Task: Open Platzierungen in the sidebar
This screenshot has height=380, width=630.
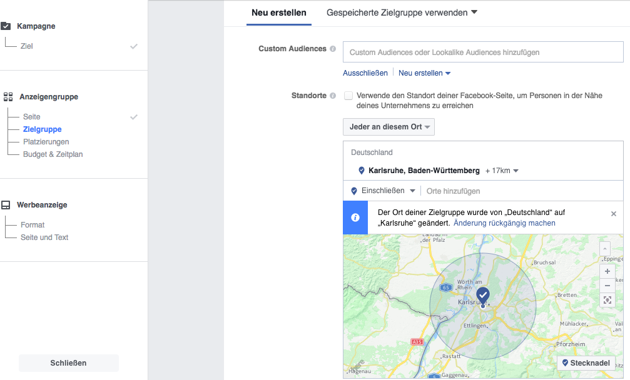Action: pyautogui.click(x=46, y=142)
